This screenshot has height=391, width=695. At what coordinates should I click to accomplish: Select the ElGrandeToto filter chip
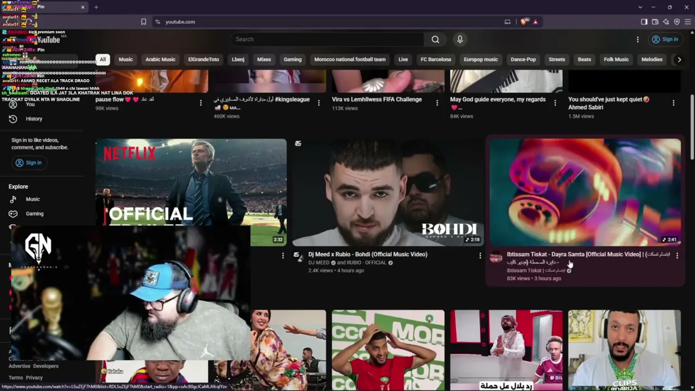click(x=204, y=59)
